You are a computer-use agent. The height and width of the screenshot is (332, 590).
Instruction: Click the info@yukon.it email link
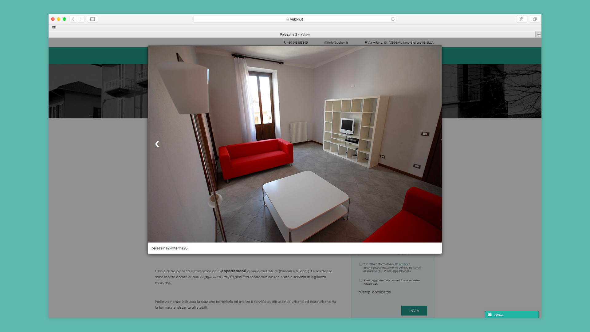coord(338,43)
